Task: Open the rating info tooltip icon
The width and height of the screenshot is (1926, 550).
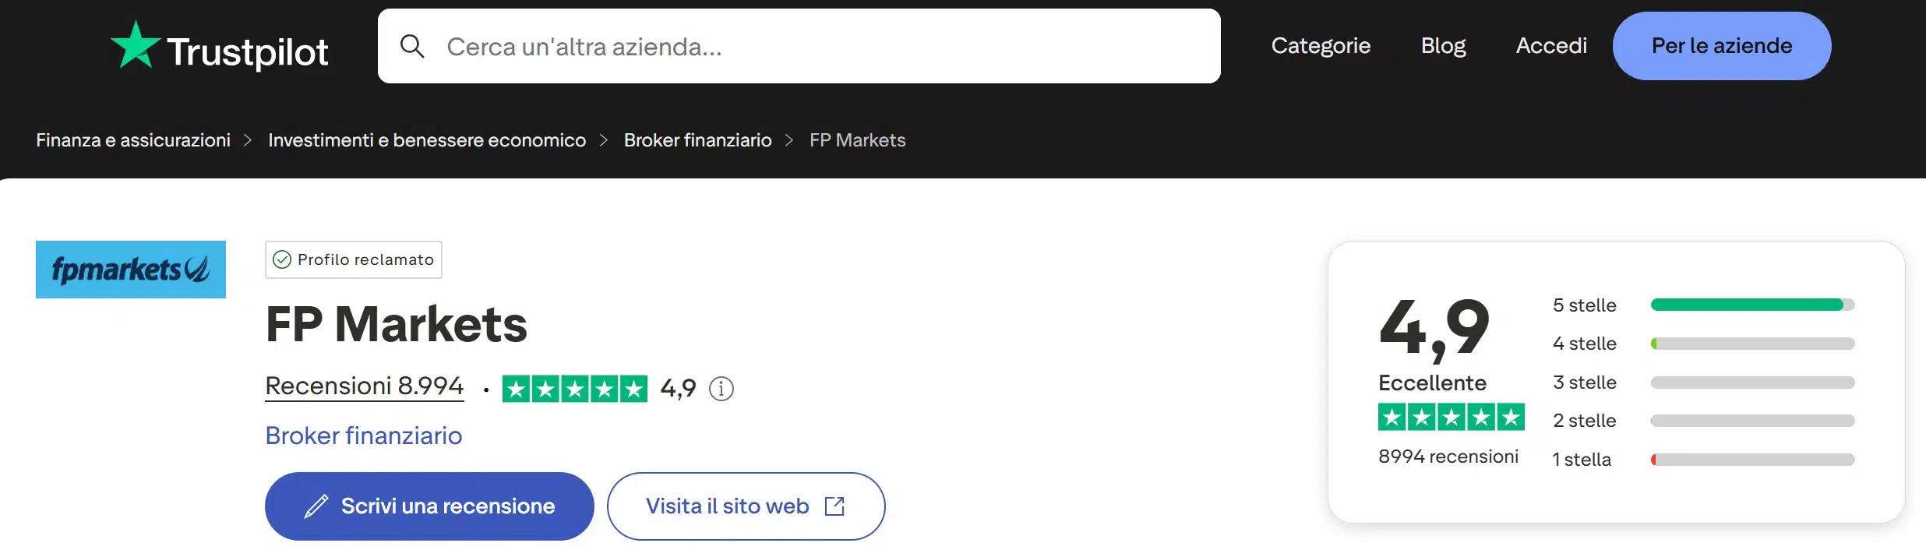Action: click(x=719, y=388)
